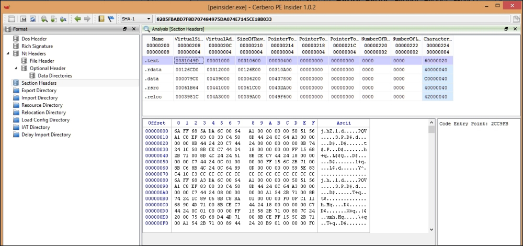Click the green back arrow icon

(77, 19)
